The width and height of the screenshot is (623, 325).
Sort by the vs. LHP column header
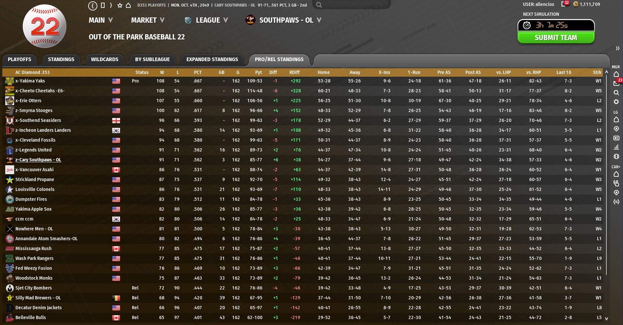pyautogui.click(x=504, y=72)
